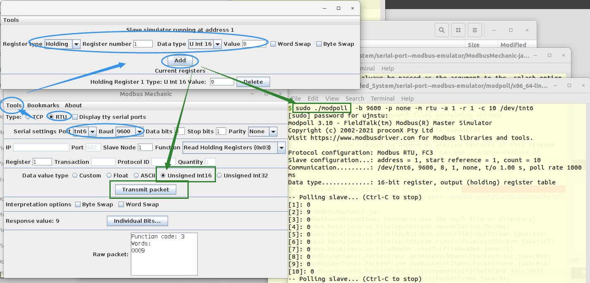This screenshot has height=283, width=590.
Task: Open Edit menu in the modpoll terminal
Action: click(x=313, y=98)
